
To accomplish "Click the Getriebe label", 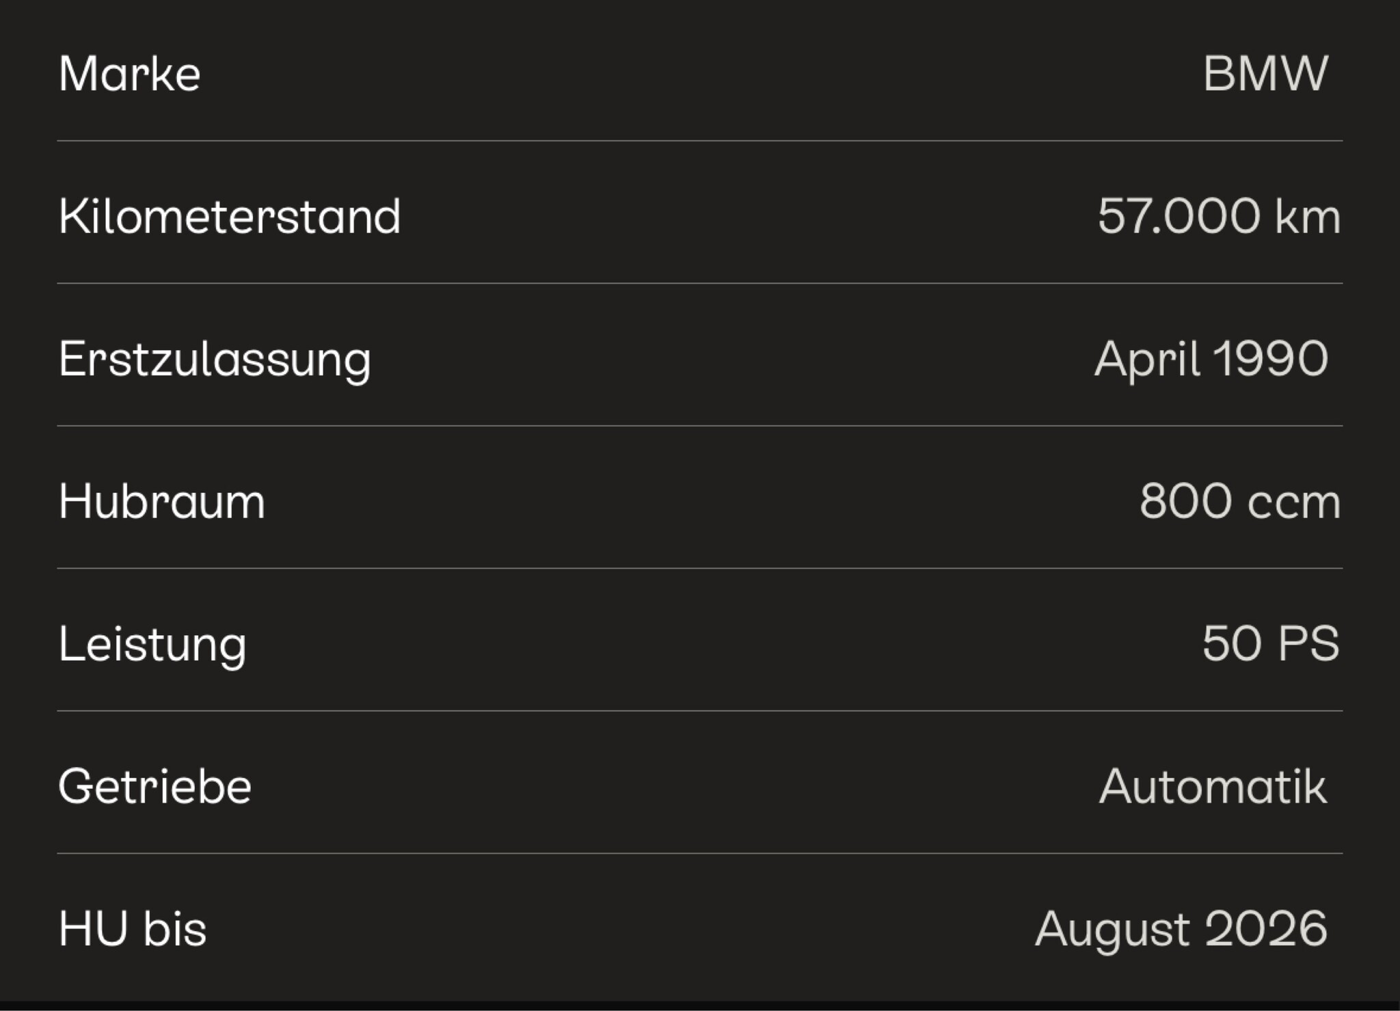I will pos(155,786).
